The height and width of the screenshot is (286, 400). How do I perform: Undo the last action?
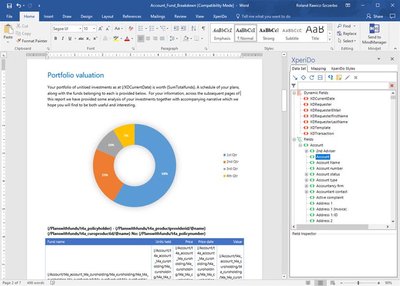18,5
